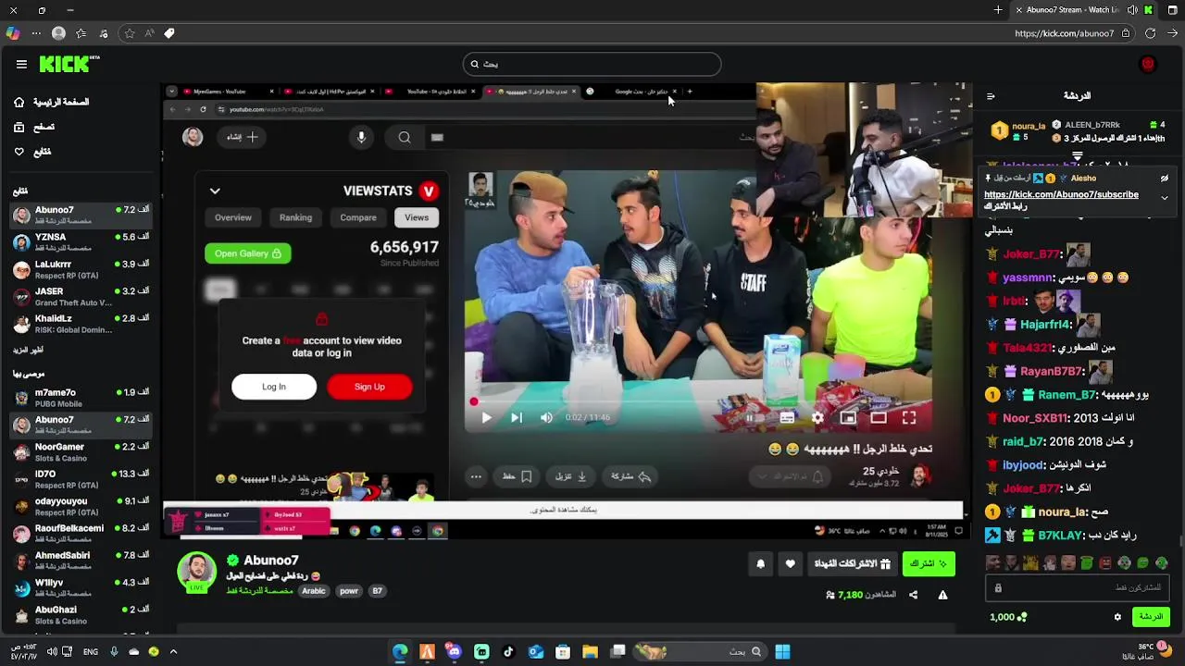Viewport: 1185px width, 666px height.
Task: Expand pinned message chevron
Action: (x=1165, y=198)
